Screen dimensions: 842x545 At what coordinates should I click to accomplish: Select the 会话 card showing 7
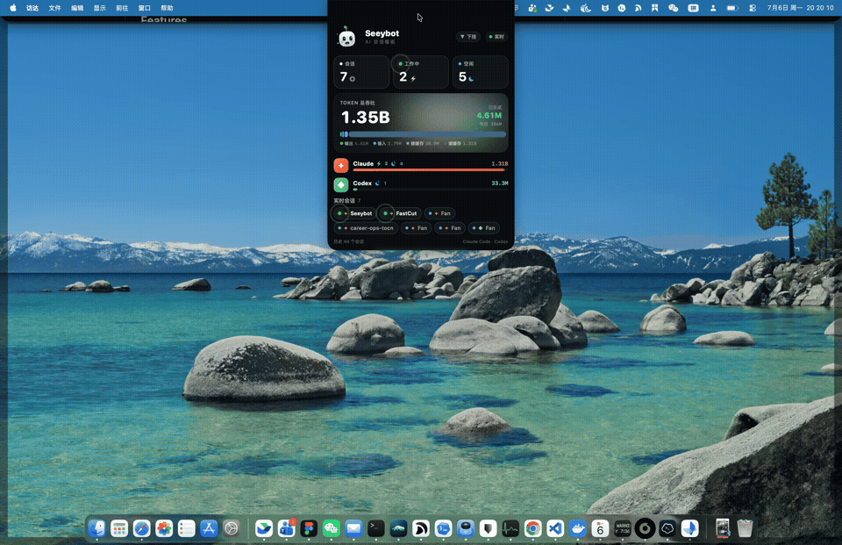point(361,72)
